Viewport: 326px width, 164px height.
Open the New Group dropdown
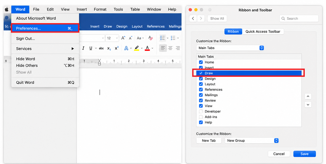[x=252, y=140]
